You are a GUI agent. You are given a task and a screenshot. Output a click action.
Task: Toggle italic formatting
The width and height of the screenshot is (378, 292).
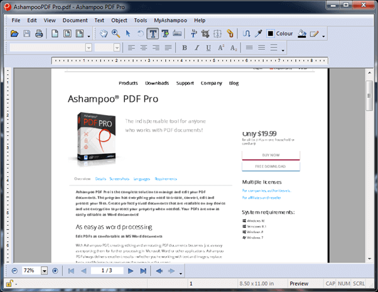pos(197,48)
